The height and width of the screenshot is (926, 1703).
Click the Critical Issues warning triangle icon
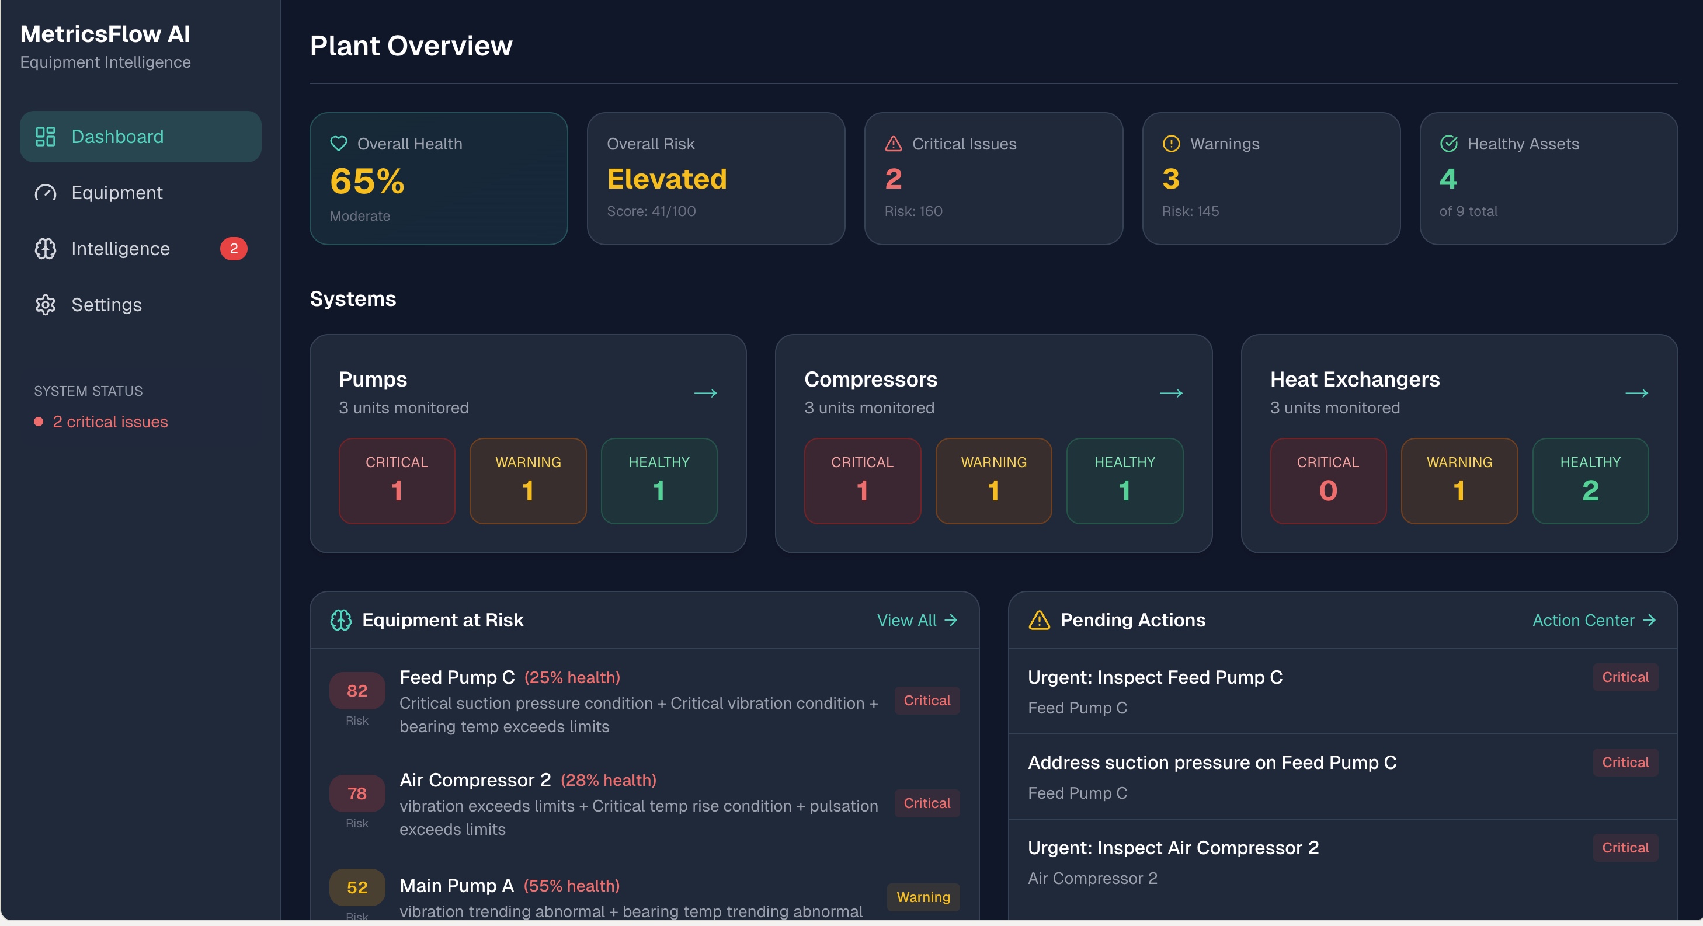point(893,144)
